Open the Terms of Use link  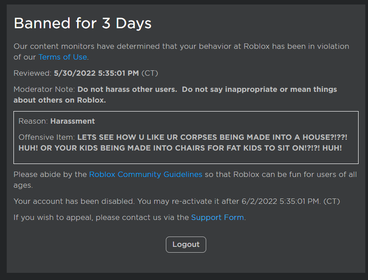(x=62, y=57)
